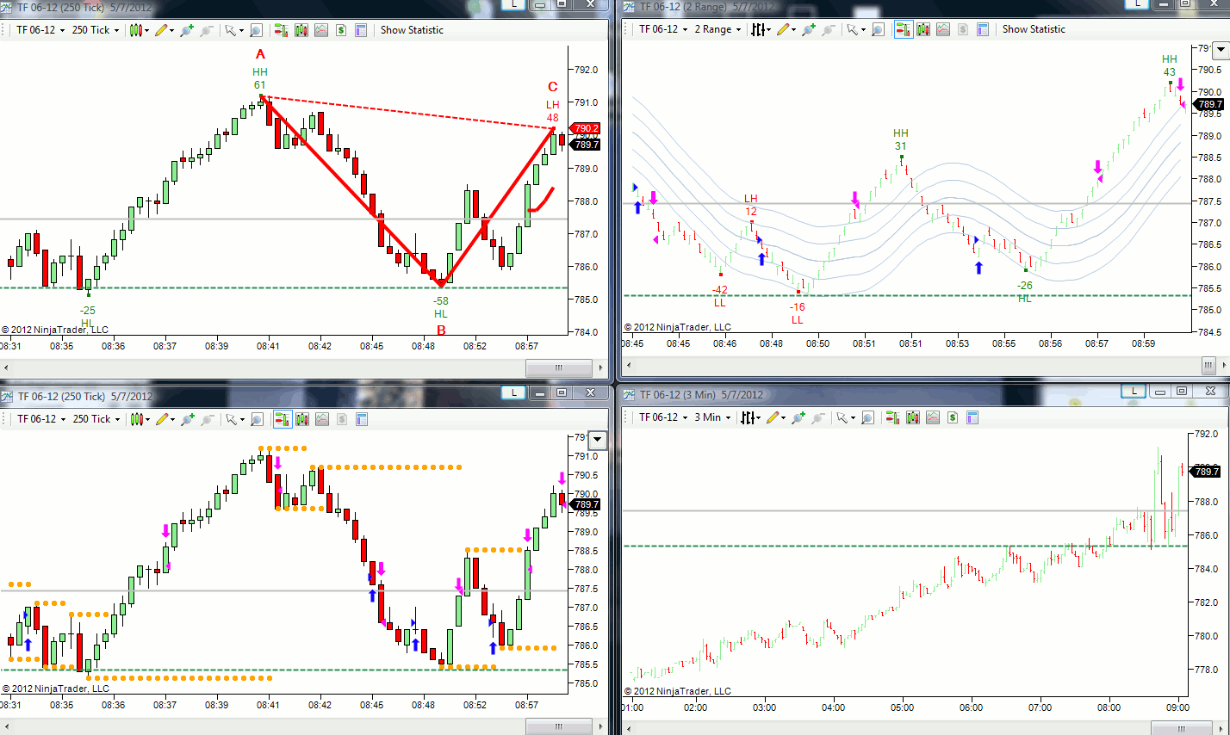Click greyed dollar Strategies icon in lower 250 Tick chart
Screen dimensions: 1230x735
tap(342, 419)
